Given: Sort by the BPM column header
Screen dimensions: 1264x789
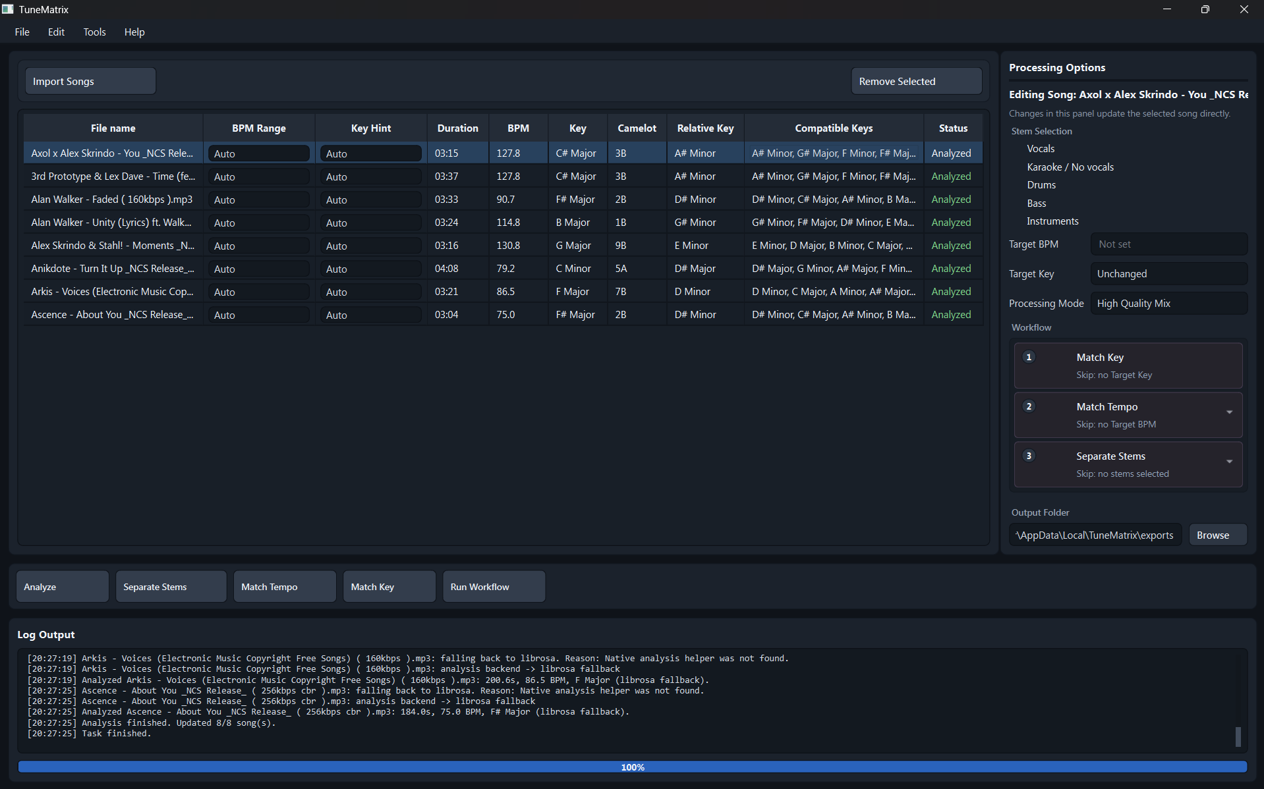Looking at the screenshot, I should pos(518,128).
